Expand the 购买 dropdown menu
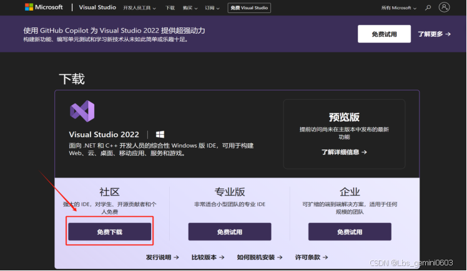The image size is (467, 271). (190, 8)
